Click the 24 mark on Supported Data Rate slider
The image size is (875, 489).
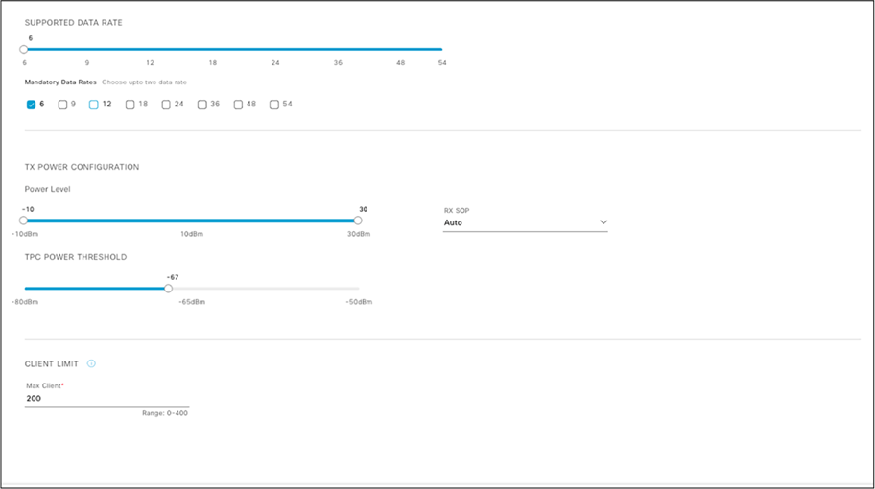tap(274, 49)
